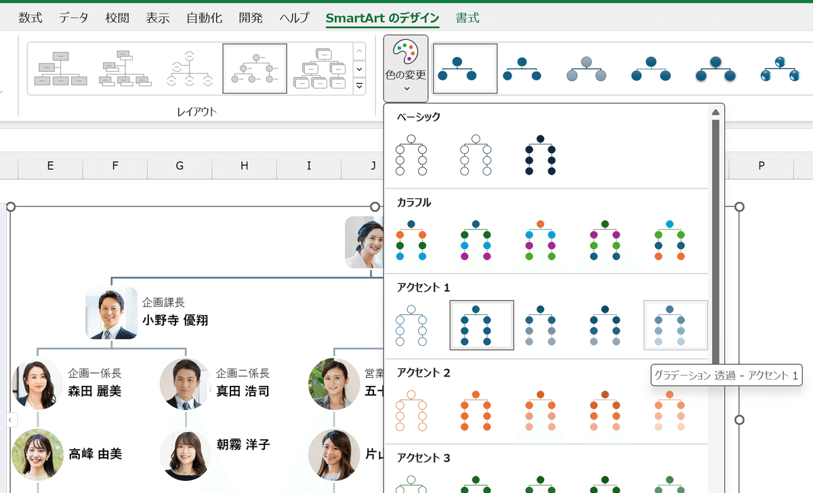Switch to the 校閲 tab
The image size is (813, 493).
coord(117,18)
